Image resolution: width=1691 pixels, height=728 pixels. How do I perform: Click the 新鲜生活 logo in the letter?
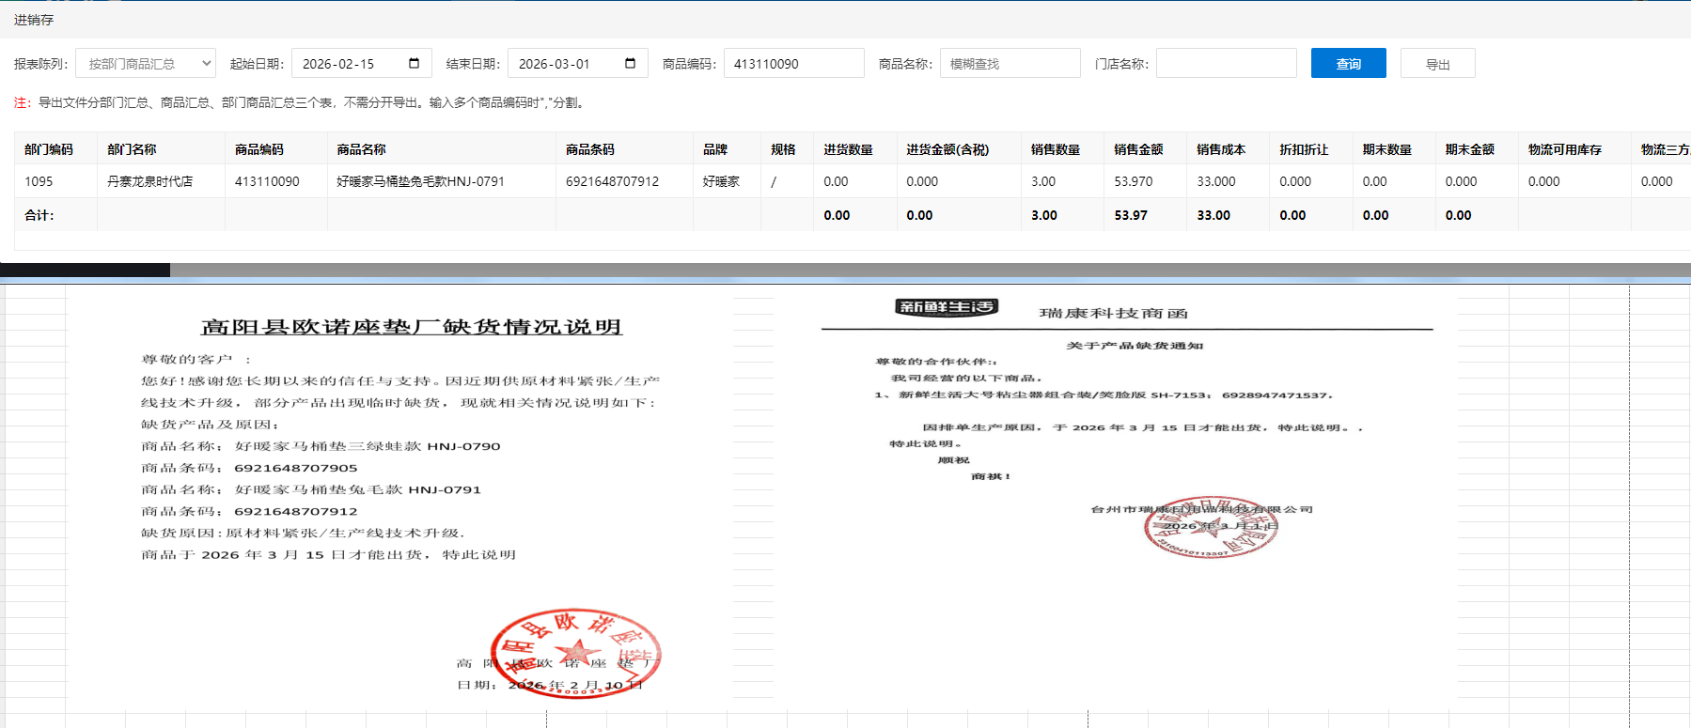(x=946, y=307)
